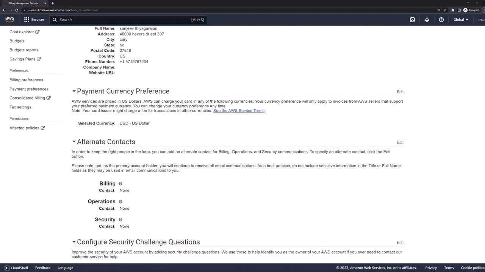Viewport: 485px width, 272px height.
Task: Click the phone number +1 5712767204
Action: (x=134, y=62)
